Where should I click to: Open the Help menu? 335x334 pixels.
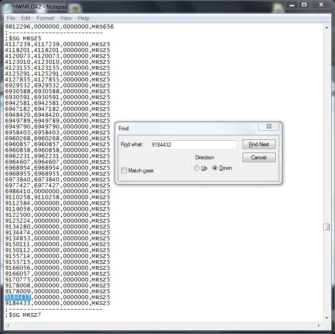(83, 18)
